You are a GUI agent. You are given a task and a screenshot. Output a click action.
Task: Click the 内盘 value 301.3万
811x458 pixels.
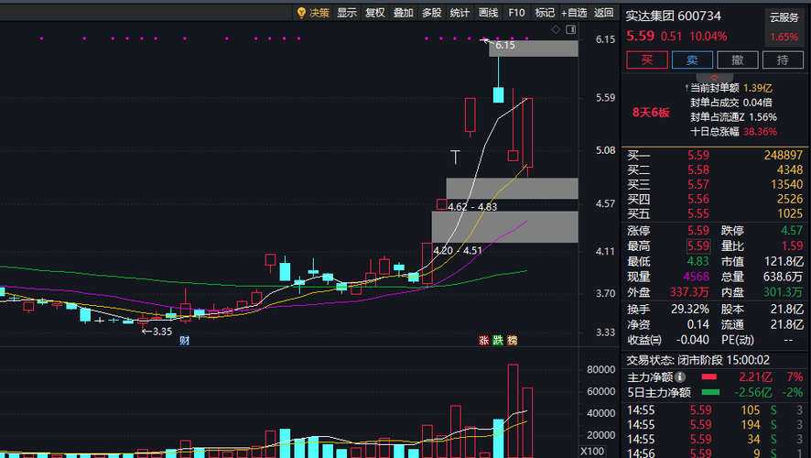(x=784, y=292)
